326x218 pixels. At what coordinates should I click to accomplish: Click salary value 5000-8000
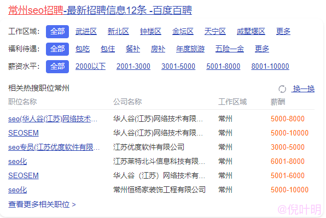point(288,119)
